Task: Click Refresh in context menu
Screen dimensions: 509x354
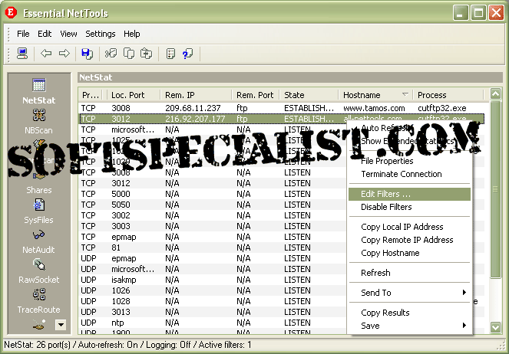Action: coord(409,273)
